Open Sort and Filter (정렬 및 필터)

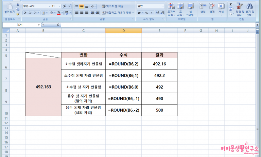(240, 10)
